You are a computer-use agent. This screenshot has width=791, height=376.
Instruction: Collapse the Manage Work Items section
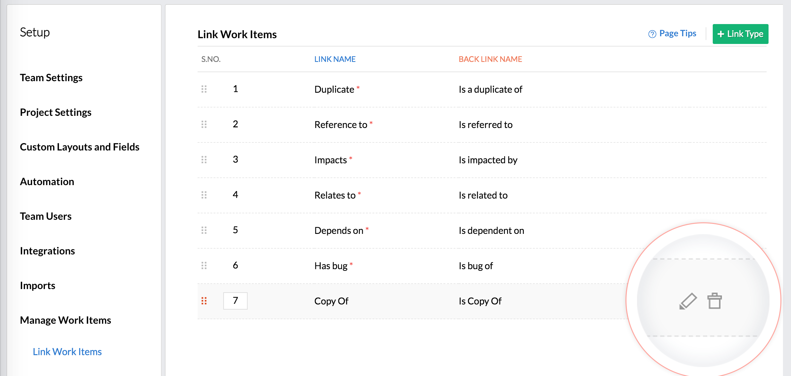coord(65,320)
